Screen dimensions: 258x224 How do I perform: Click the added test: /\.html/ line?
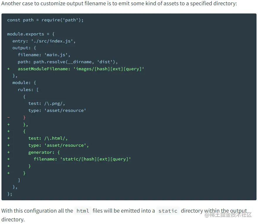[x=48, y=138]
